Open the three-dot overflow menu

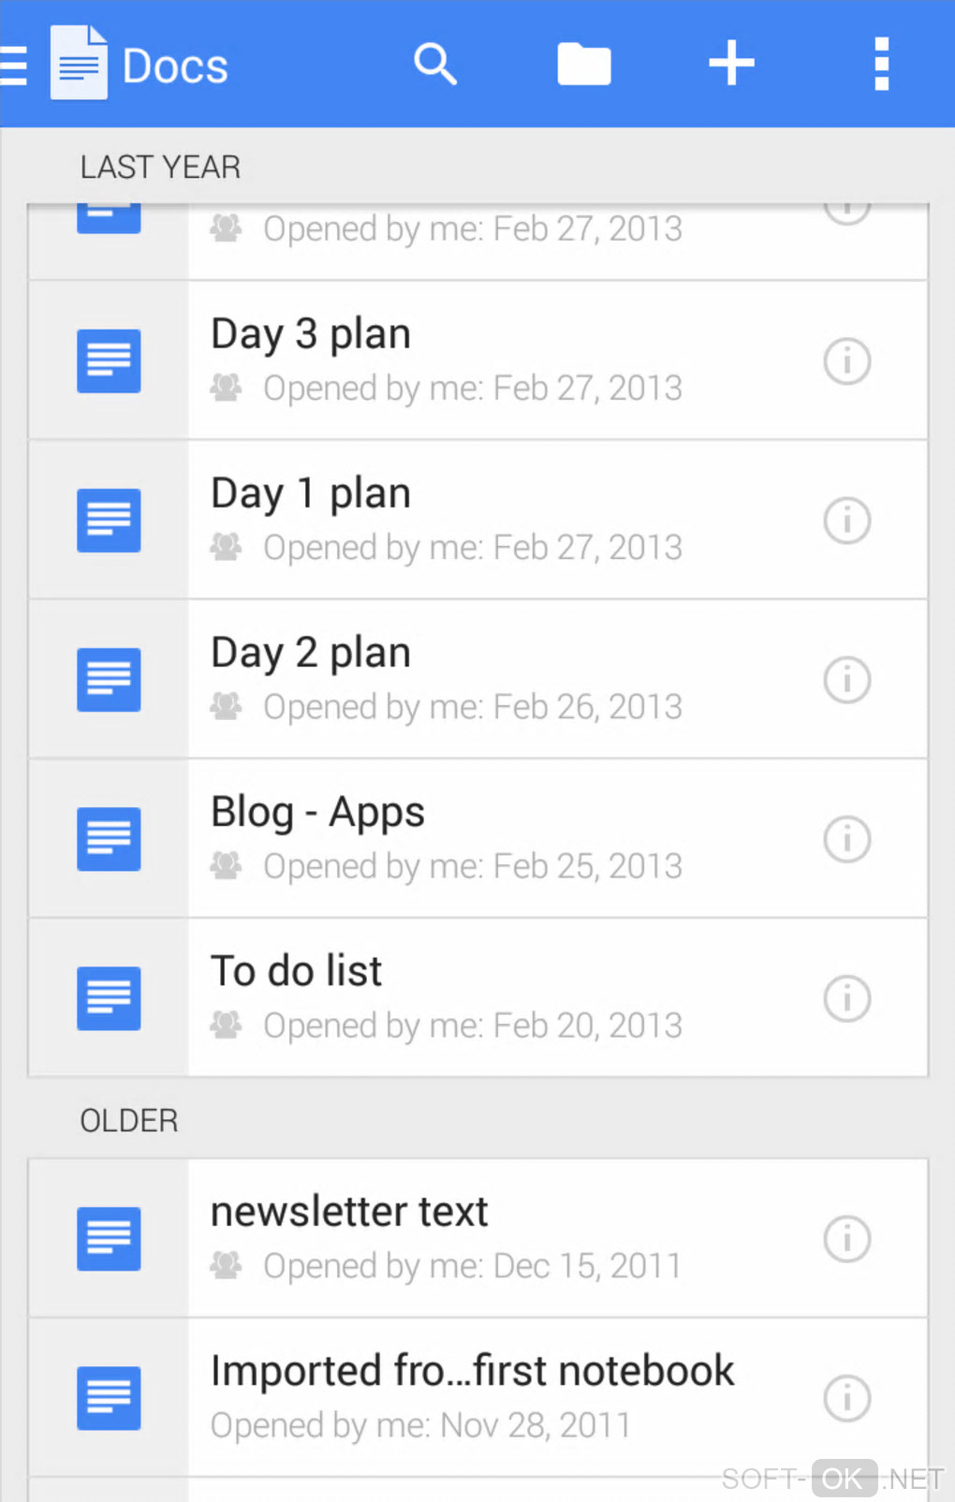coord(880,65)
